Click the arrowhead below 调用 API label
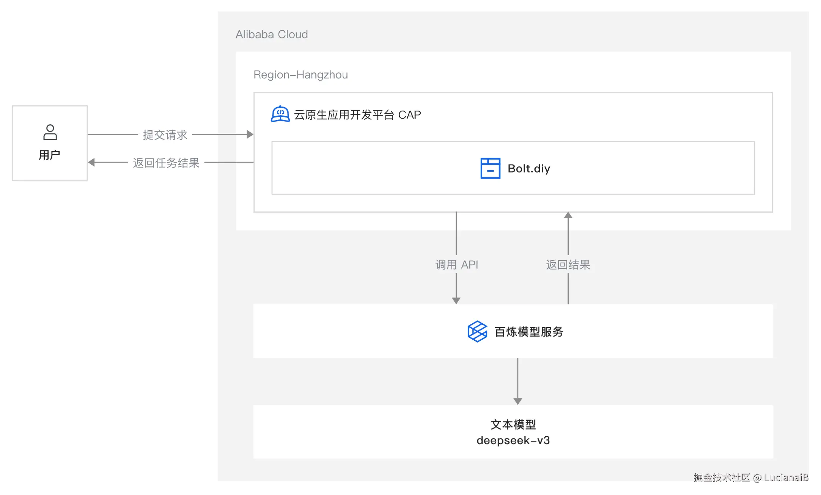 [x=456, y=301]
